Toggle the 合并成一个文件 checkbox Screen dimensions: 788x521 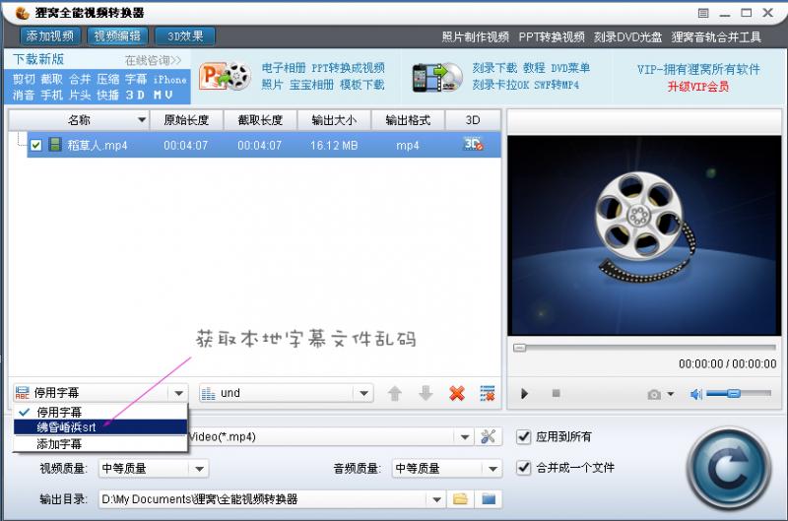click(x=524, y=468)
